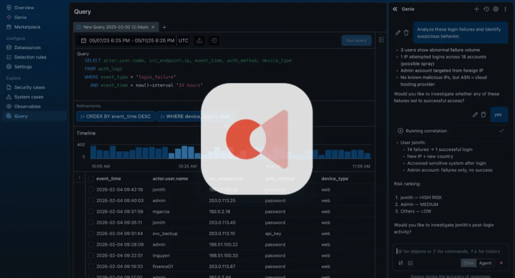This screenshot has width=515, height=278.
Task: Go to Marketplace in the sidebar
Action: (23, 27)
